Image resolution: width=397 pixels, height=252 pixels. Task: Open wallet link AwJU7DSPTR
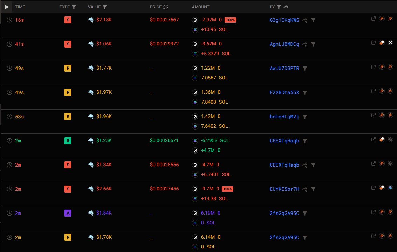tap(284, 68)
